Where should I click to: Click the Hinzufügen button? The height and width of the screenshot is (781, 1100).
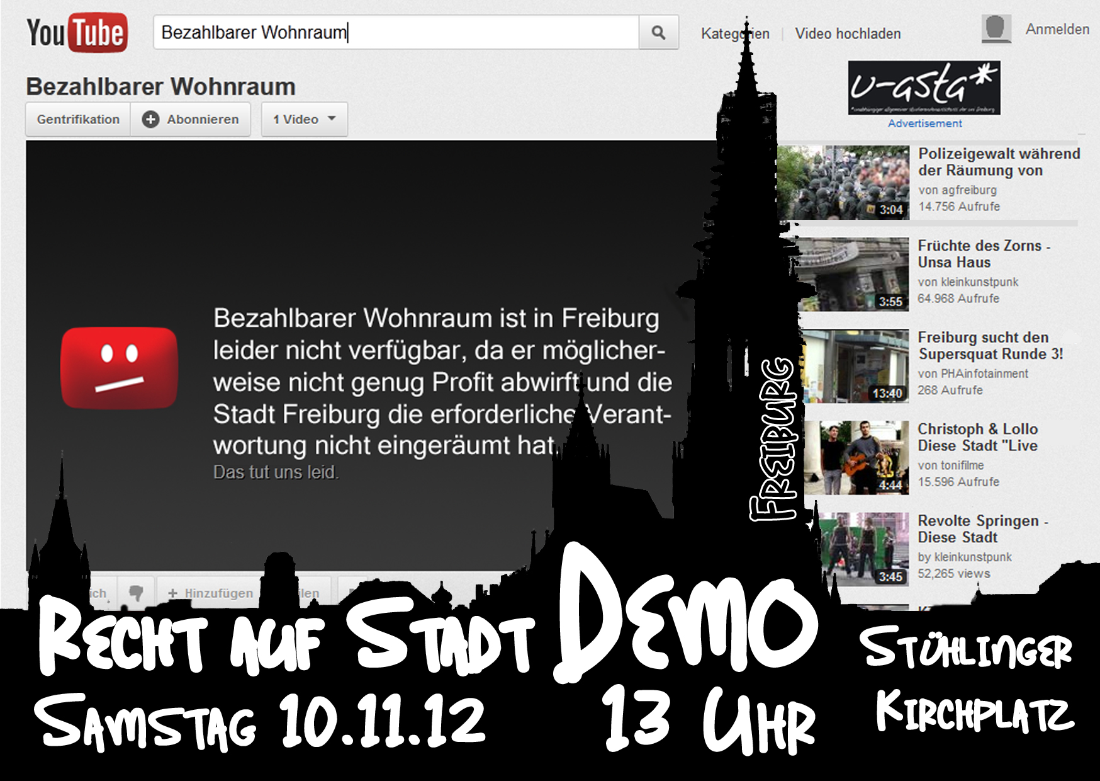(x=210, y=593)
